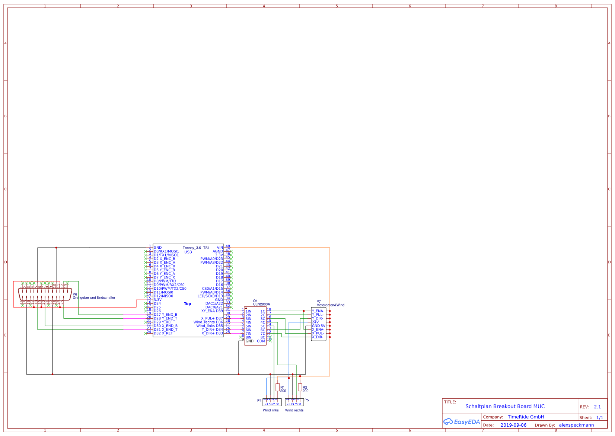Click the junction dot on pin 1C net
The image size is (615, 436).
304,311
